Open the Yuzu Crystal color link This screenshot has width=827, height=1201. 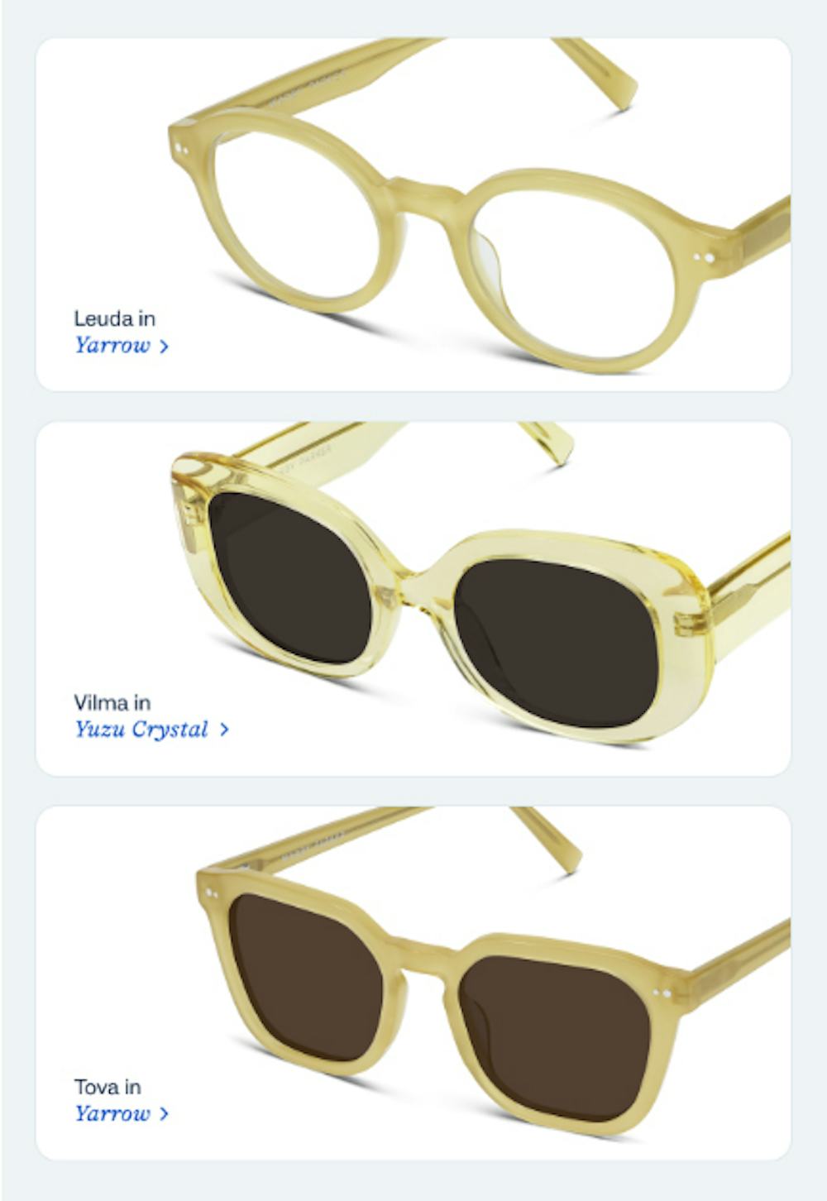click(141, 730)
